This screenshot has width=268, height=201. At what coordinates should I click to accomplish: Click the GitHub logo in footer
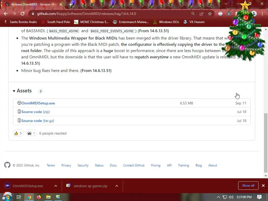coord(7,165)
